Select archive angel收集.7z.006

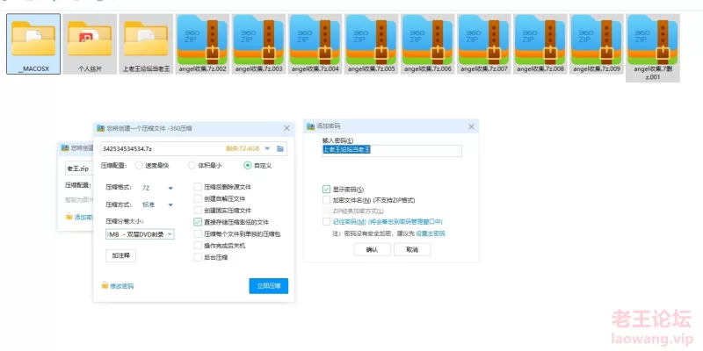point(428,44)
